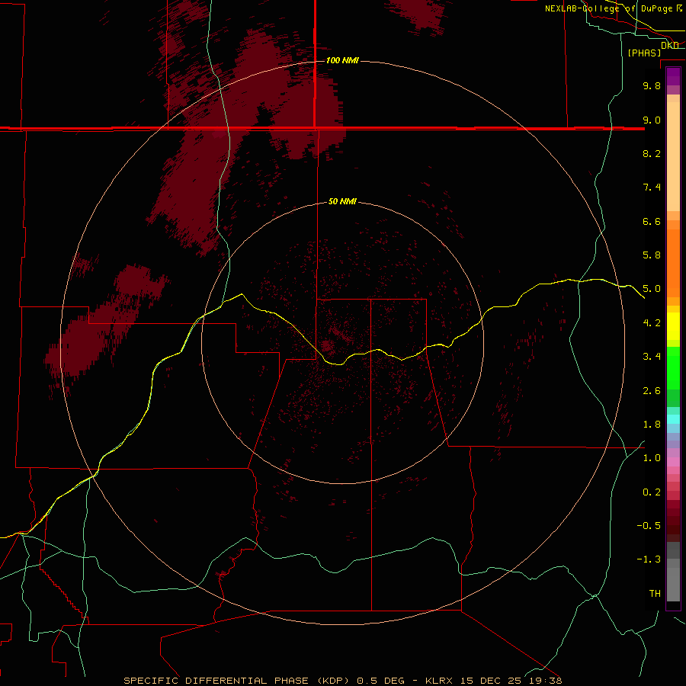Click the -0.5 legend value
686x686 pixels.
pos(649,526)
